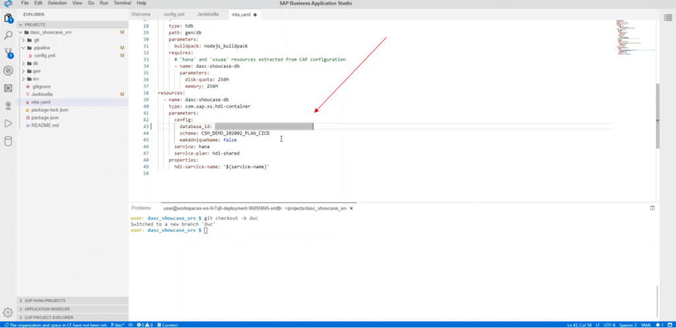676x328 pixels.
Task: Open Jenkinsfile in the explorer tree
Action: (x=42, y=94)
